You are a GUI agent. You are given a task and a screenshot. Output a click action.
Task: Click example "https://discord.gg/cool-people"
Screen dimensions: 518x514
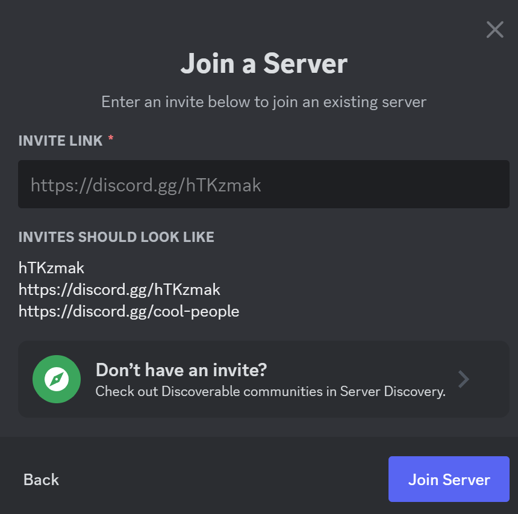tap(129, 312)
